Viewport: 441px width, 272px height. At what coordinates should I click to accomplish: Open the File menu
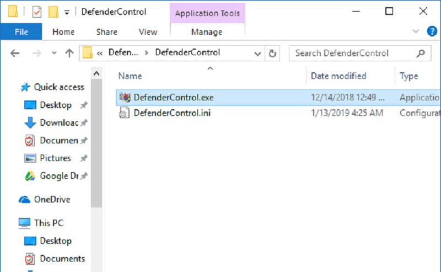click(x=21, y=31)
